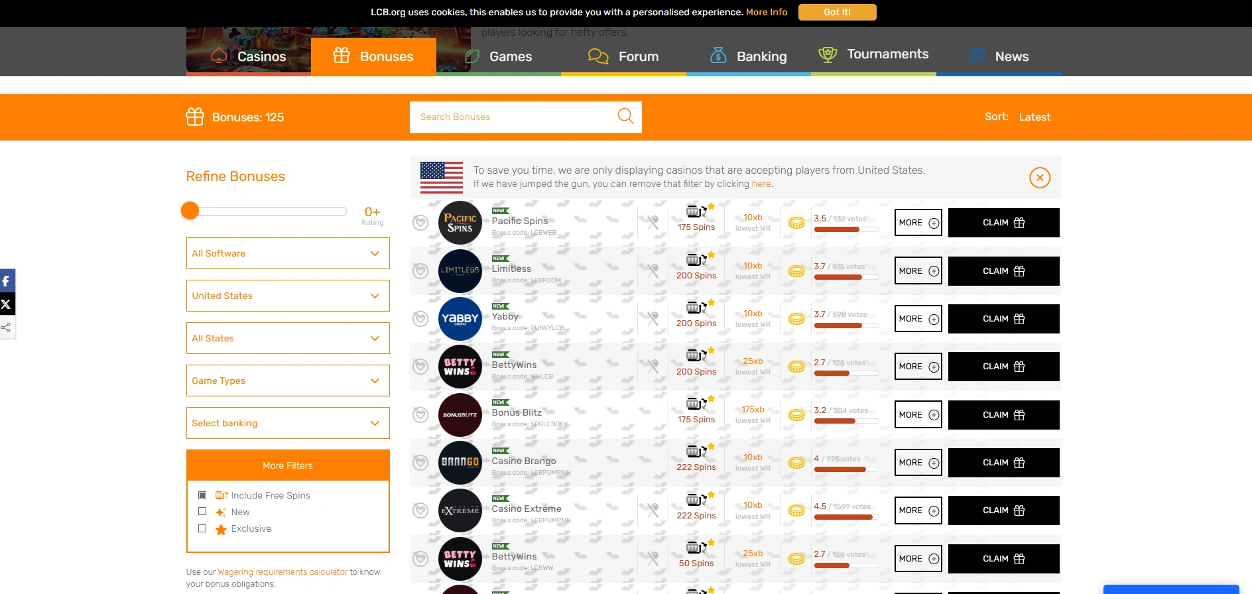The height and width of the screenshot is (594, 1252).
Task: Expand the Select banking dropdown
Action: pos(288,423)
